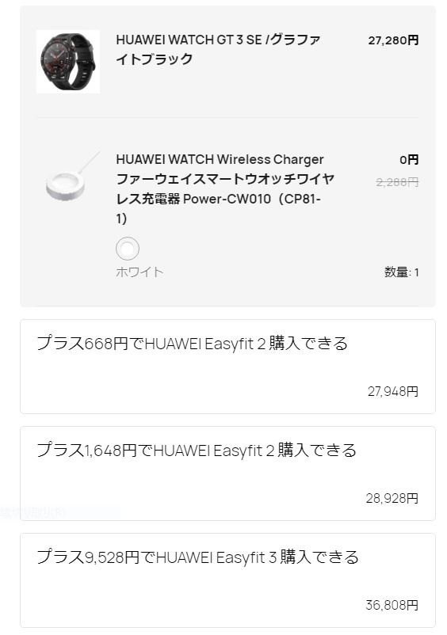Click the 27,948円 bundle price
Image resolution: width=447 pixels, height=635 pixels.
tap(392, 391)
